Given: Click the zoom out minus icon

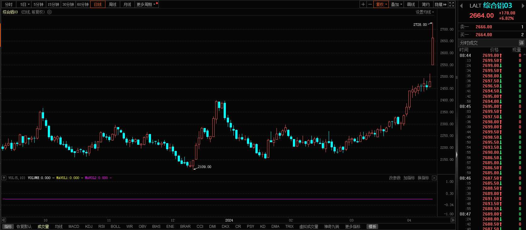Looking at the screenshot, I should [370, 4].
